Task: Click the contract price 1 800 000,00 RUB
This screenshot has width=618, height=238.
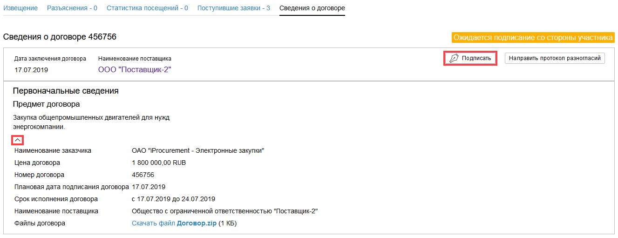Action: pos(159,163)
